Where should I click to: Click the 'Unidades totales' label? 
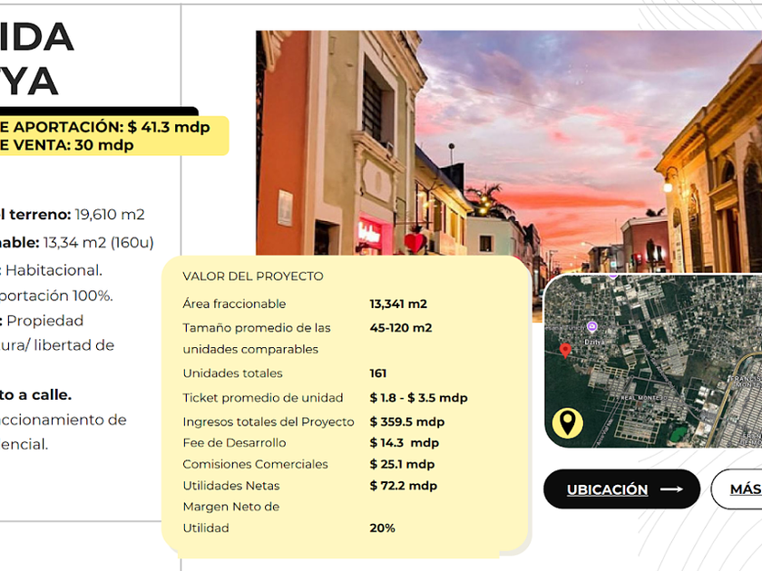[232, 373]
